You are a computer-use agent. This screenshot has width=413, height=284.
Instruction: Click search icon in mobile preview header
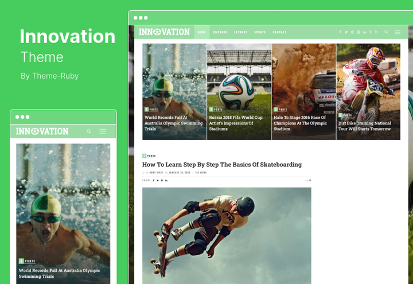[x=89, y=131]
